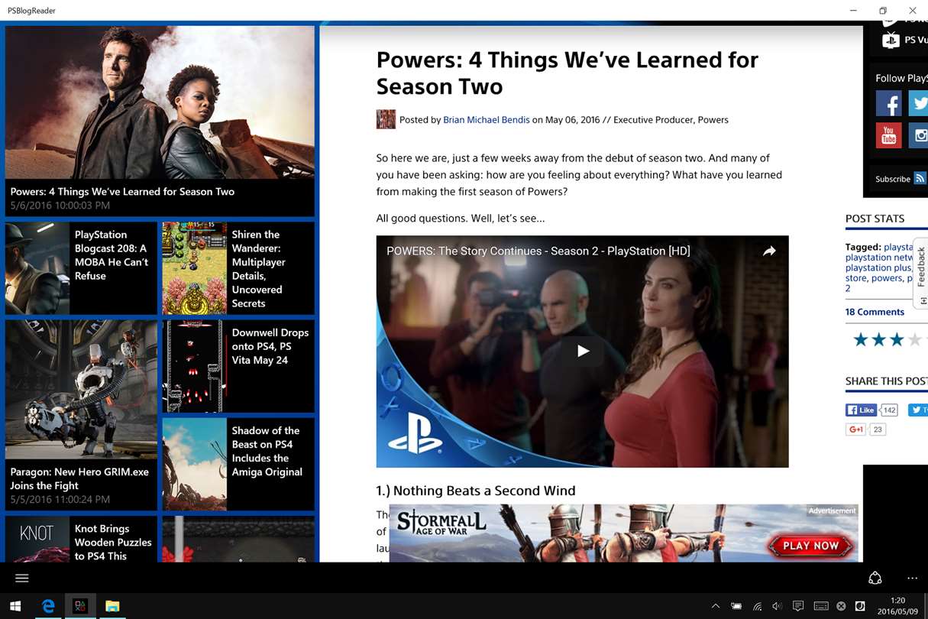Click the Wi-Fi network tray icon
928x619 pixels.
coord(757,606)
